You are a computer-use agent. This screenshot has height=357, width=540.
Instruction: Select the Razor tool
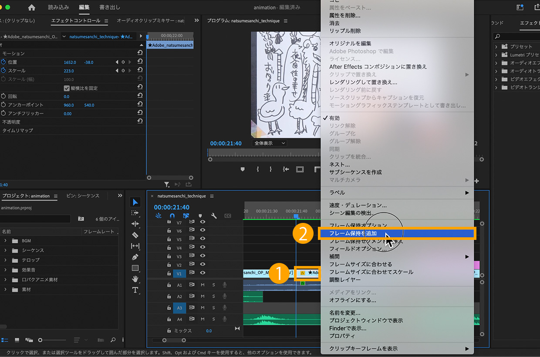pyautogui.click(x=135, y=235)
